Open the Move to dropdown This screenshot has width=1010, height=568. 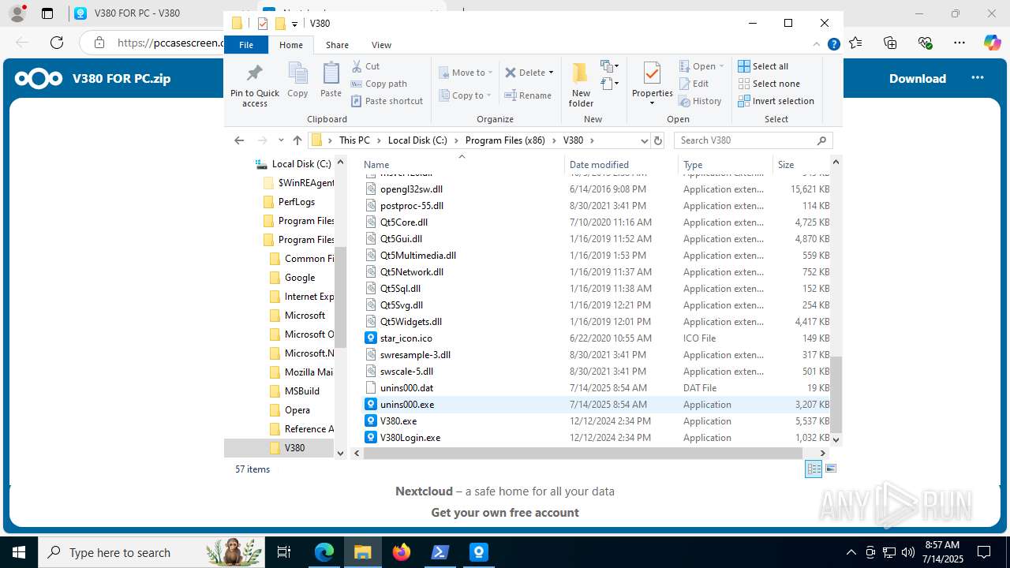[x=466, y=73]
